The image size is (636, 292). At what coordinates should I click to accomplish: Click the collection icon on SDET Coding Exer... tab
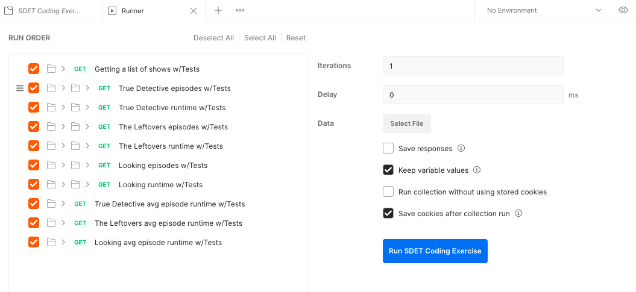point(8,11)
